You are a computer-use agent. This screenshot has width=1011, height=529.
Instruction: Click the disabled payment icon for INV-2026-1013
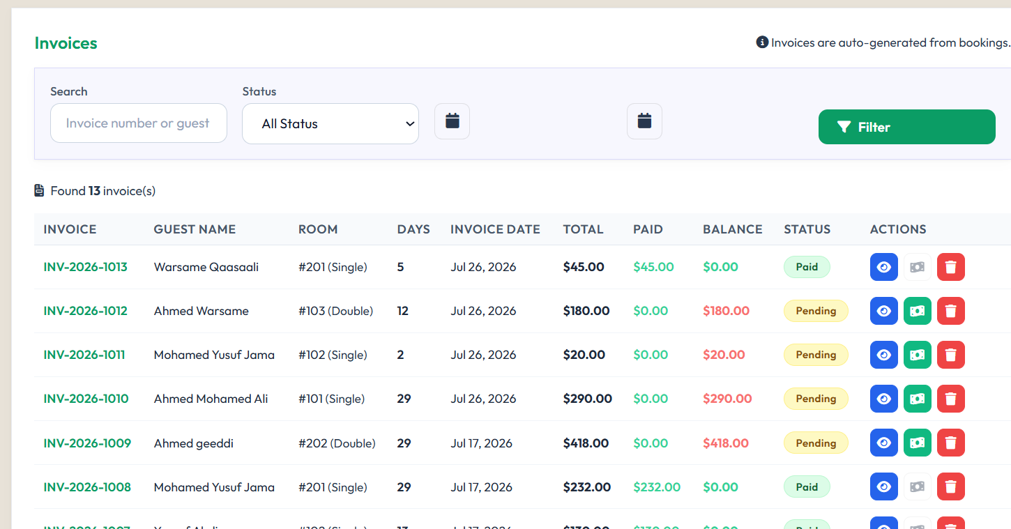coord(918,267)
